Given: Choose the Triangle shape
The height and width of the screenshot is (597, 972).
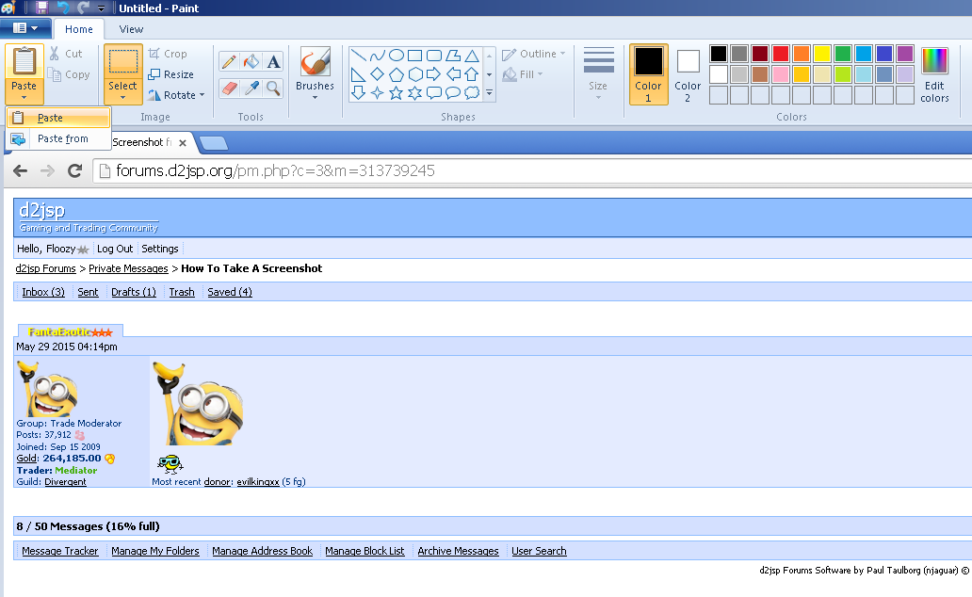Looking at the screenshot, I should pos(472,56).
